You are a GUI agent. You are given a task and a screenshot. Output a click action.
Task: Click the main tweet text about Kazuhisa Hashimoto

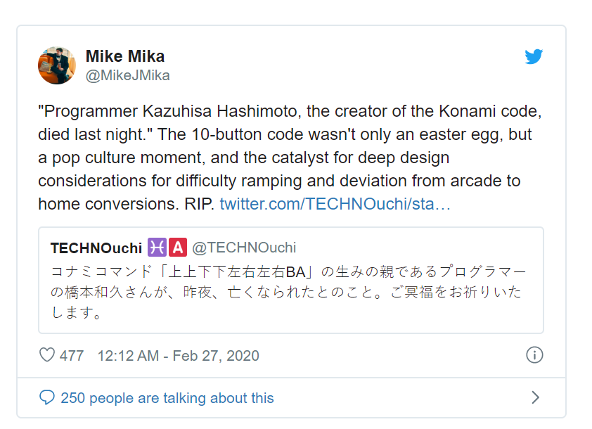click(281, 158)
